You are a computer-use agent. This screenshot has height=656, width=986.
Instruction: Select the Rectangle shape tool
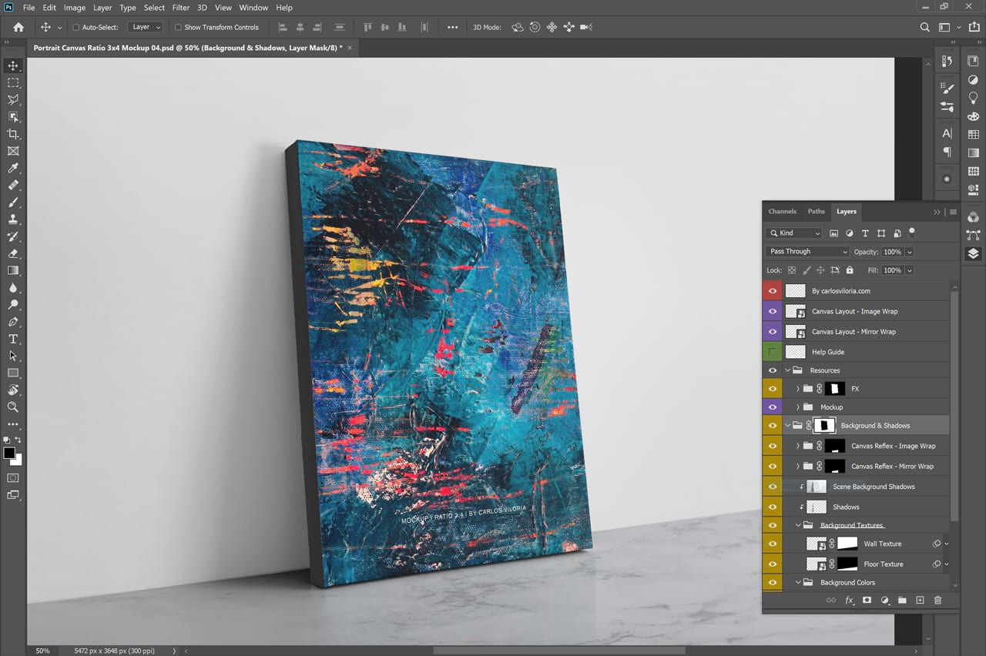[13, 373]
